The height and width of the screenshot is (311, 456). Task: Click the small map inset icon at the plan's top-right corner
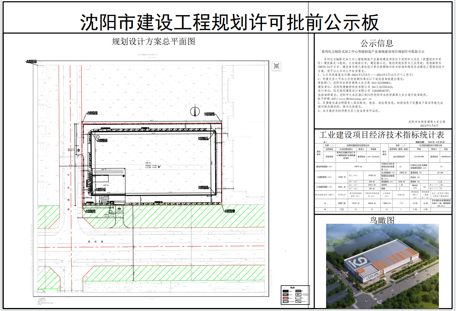pyautogui.click(x=276, y=66)
